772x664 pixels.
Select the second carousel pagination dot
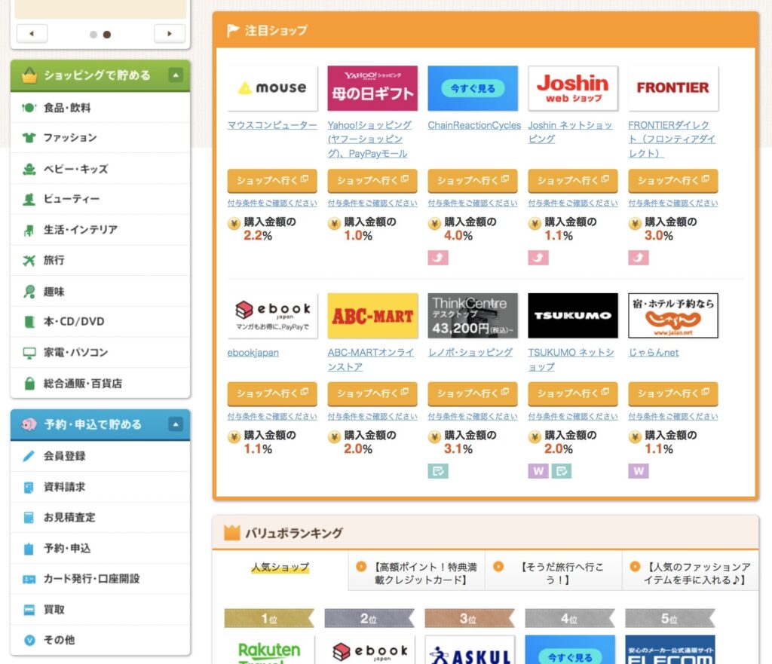coord(107,35)
